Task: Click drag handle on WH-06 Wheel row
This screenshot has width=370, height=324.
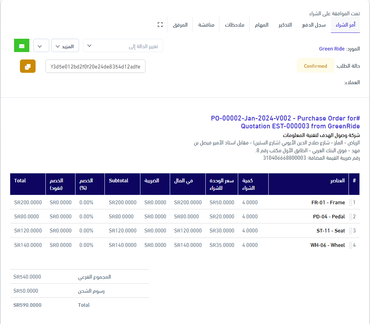Action: coord(350,245)
